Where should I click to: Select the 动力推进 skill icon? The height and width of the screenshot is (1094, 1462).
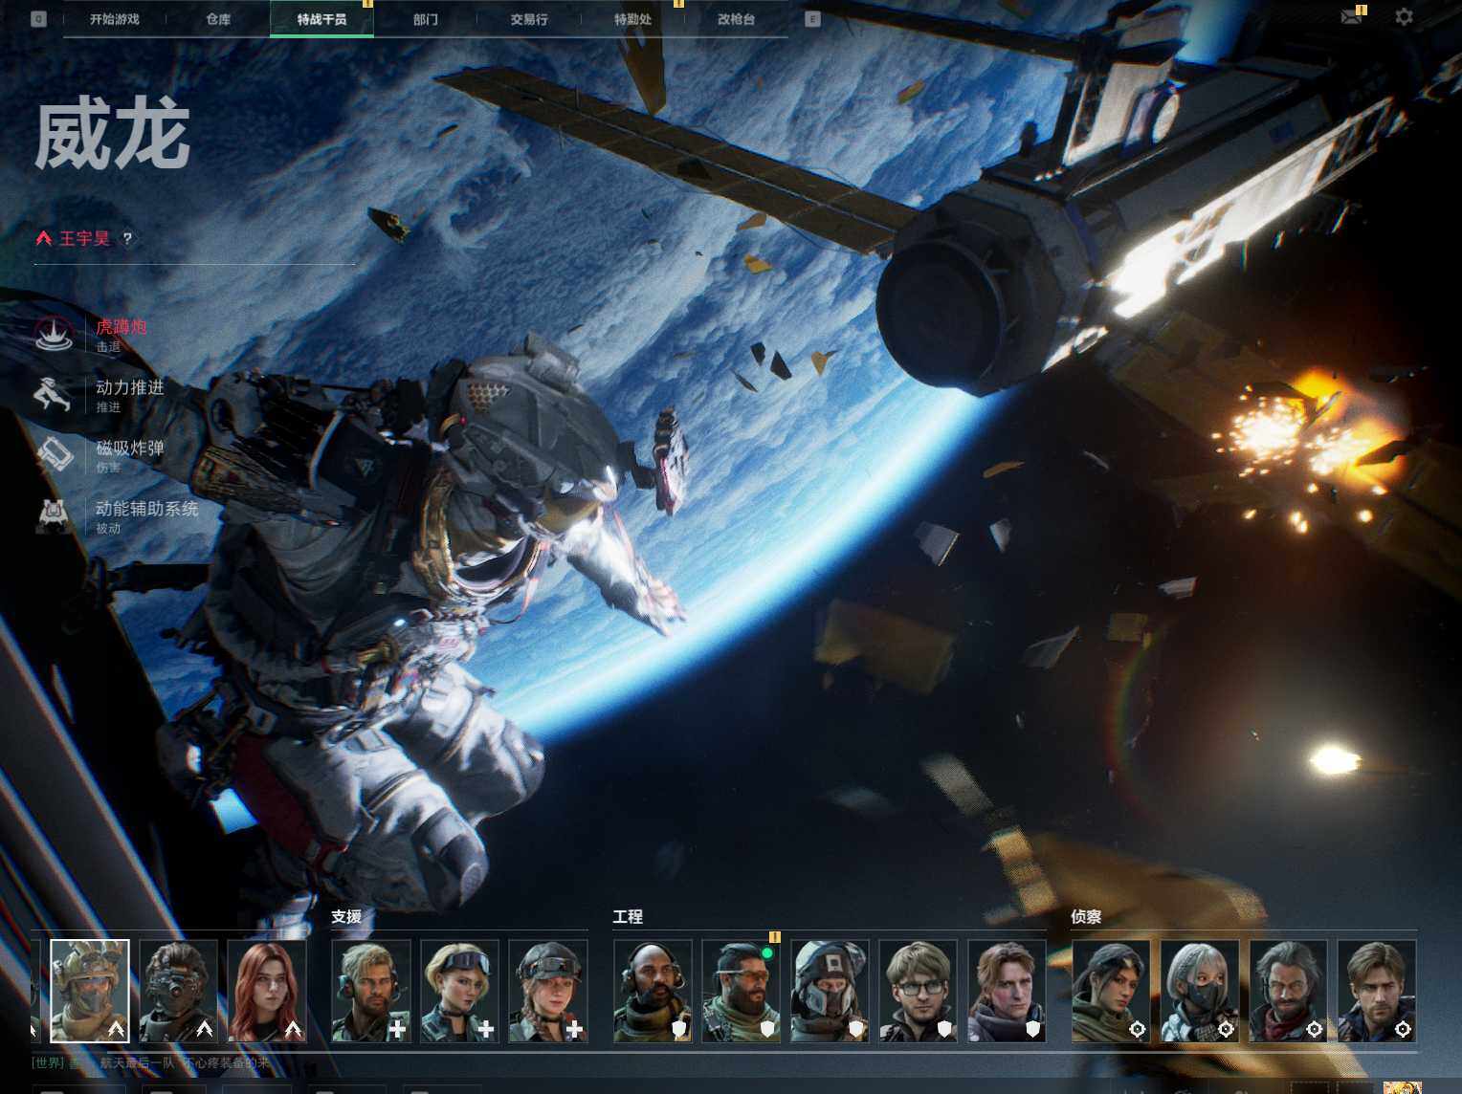(55, 394)
